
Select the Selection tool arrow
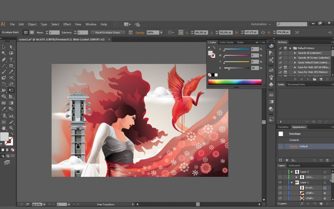(x=4, y=47)
